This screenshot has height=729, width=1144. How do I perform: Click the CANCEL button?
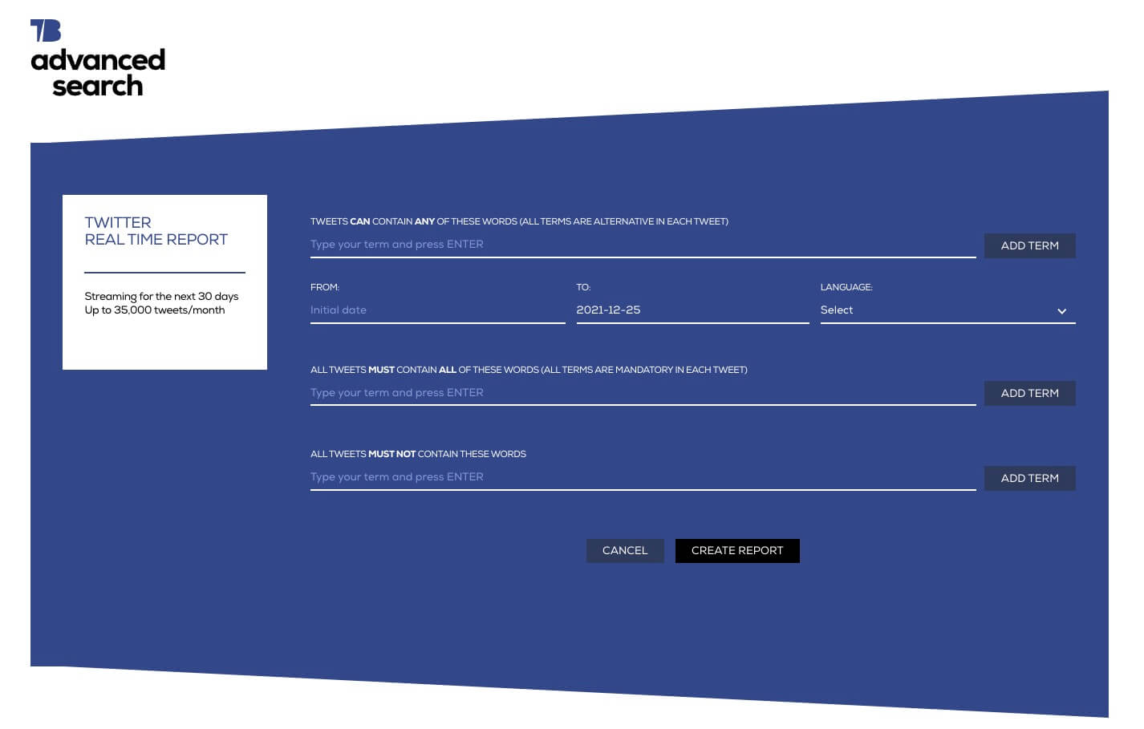(x=625, y=551)
